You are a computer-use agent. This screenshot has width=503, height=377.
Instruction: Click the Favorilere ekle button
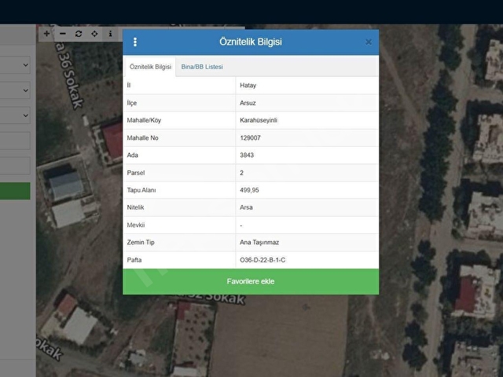251,281
